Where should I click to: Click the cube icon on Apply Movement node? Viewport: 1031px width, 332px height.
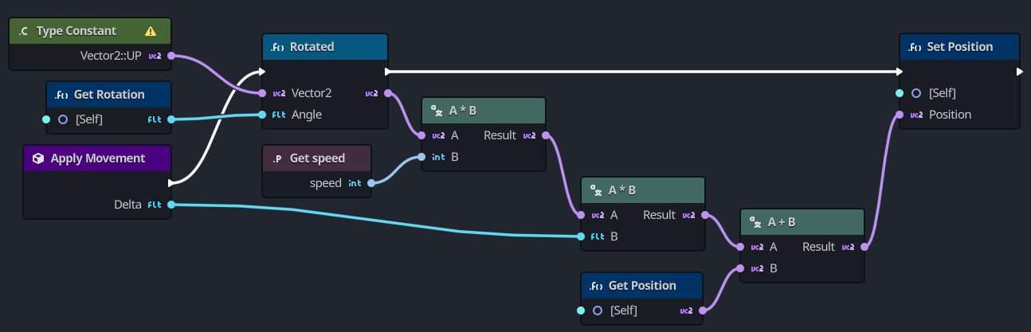click(37, 158)
